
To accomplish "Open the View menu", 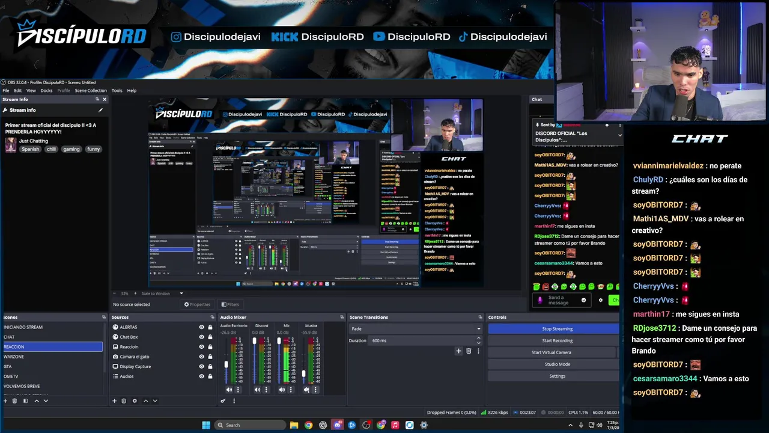I will pyautogui.click(x=31, y=90).
